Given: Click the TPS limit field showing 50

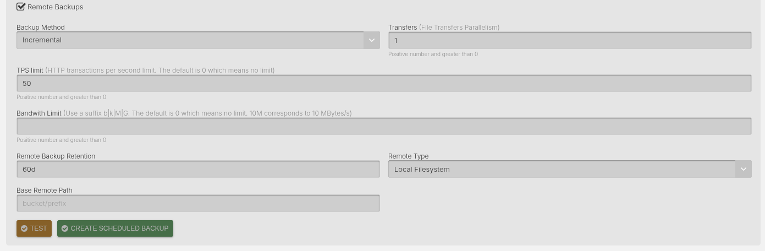Looking at the screenshot, I should 383,83.
